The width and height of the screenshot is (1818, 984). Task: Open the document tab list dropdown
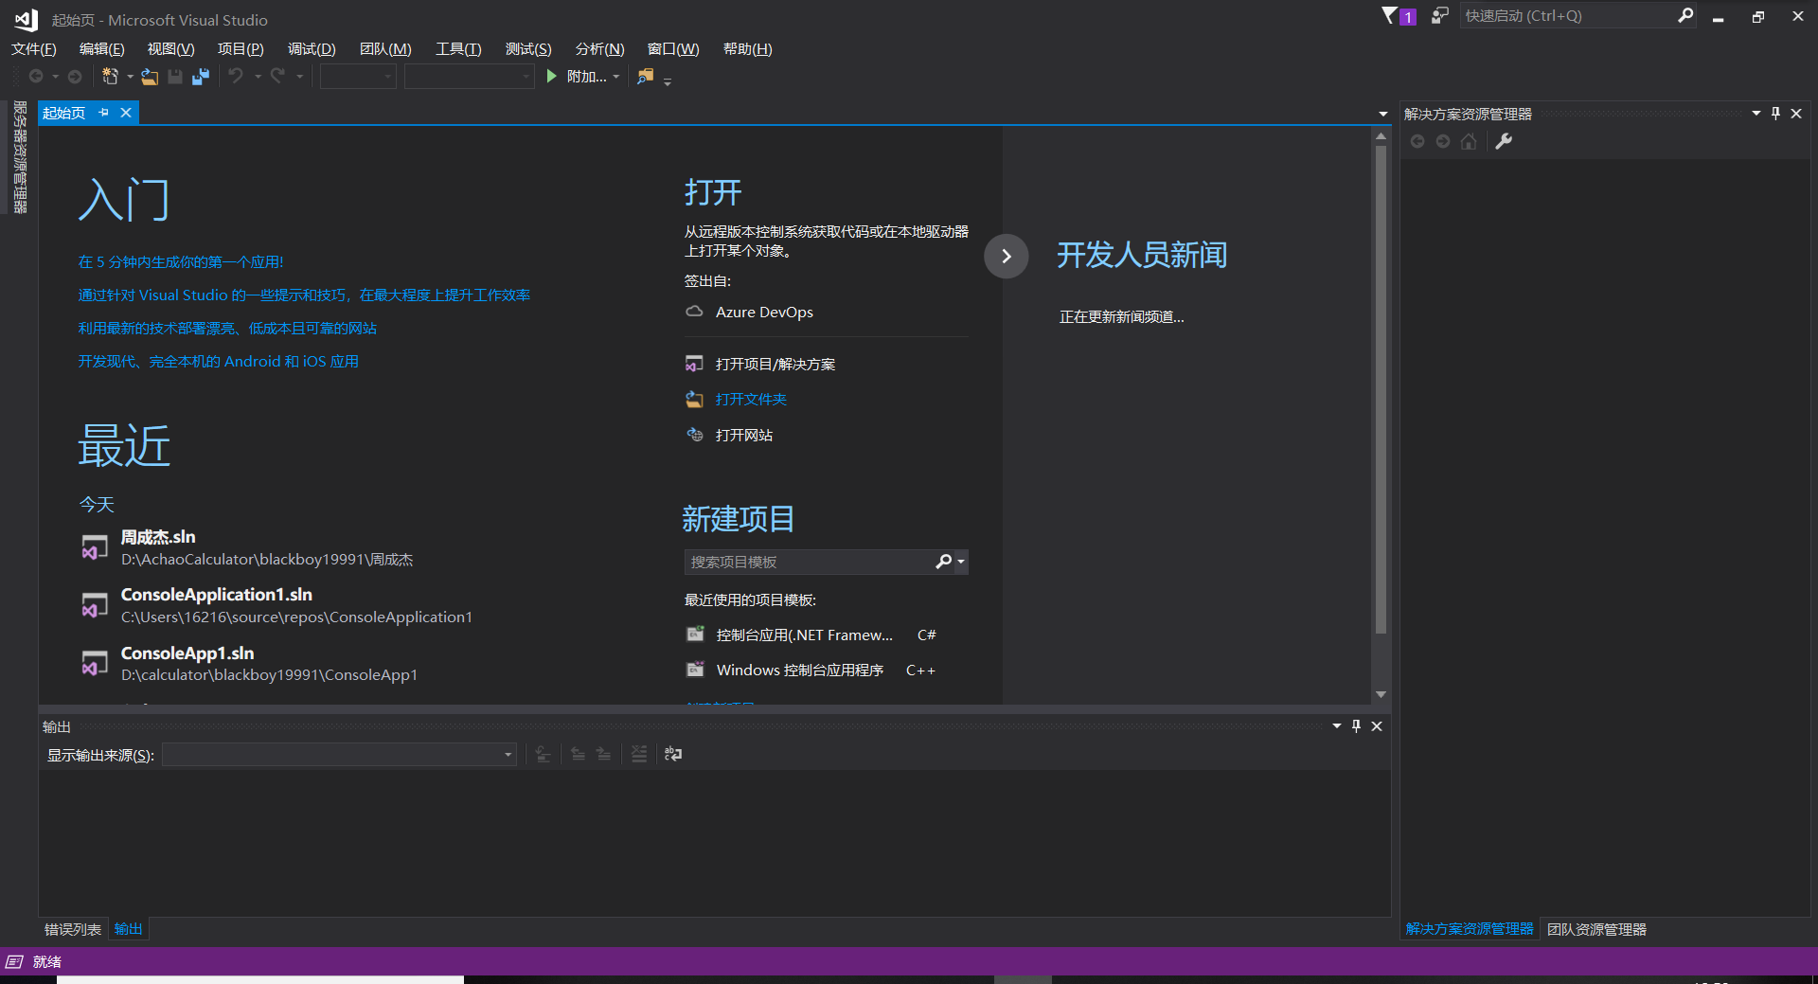click(x=1383, y=114)
